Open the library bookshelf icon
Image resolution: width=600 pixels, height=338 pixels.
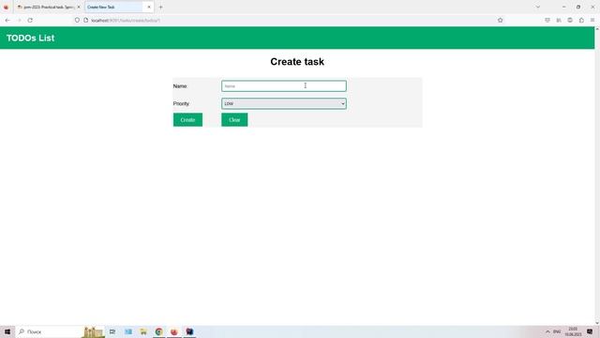[x=559, y=21]
